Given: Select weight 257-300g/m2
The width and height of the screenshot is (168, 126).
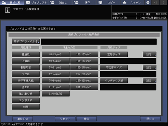Looking at the screenshot, I should pyautogui.click(x=84, y=81).
